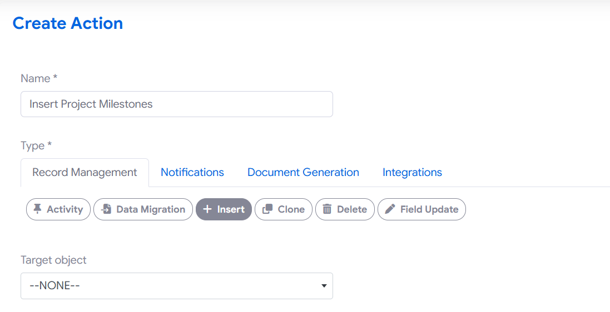
Task: Click the Create Action heading
Action: pos(67,23)
